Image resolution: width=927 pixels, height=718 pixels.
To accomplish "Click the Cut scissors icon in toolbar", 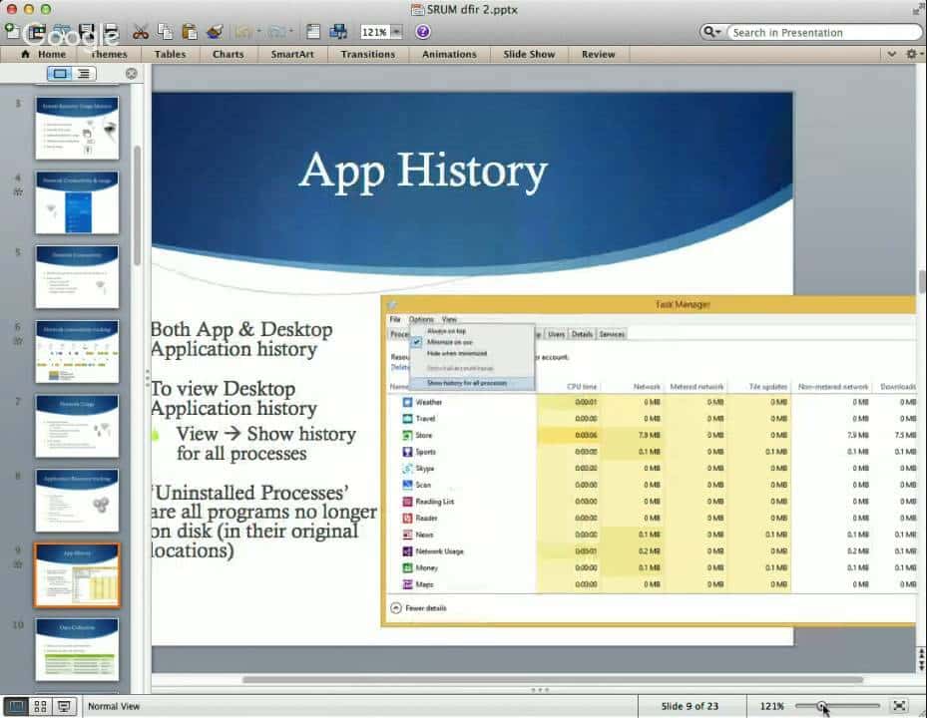I will click(141, 32).
